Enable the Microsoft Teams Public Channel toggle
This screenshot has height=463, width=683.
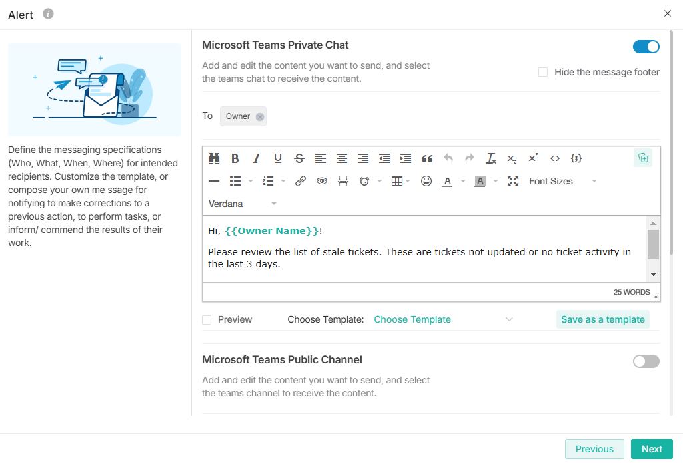click(x=646, y=361)
